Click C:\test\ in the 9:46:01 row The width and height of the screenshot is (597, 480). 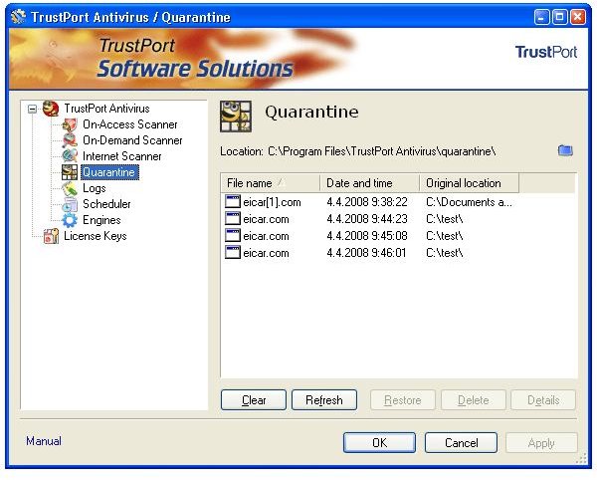(x=445, y=253)
